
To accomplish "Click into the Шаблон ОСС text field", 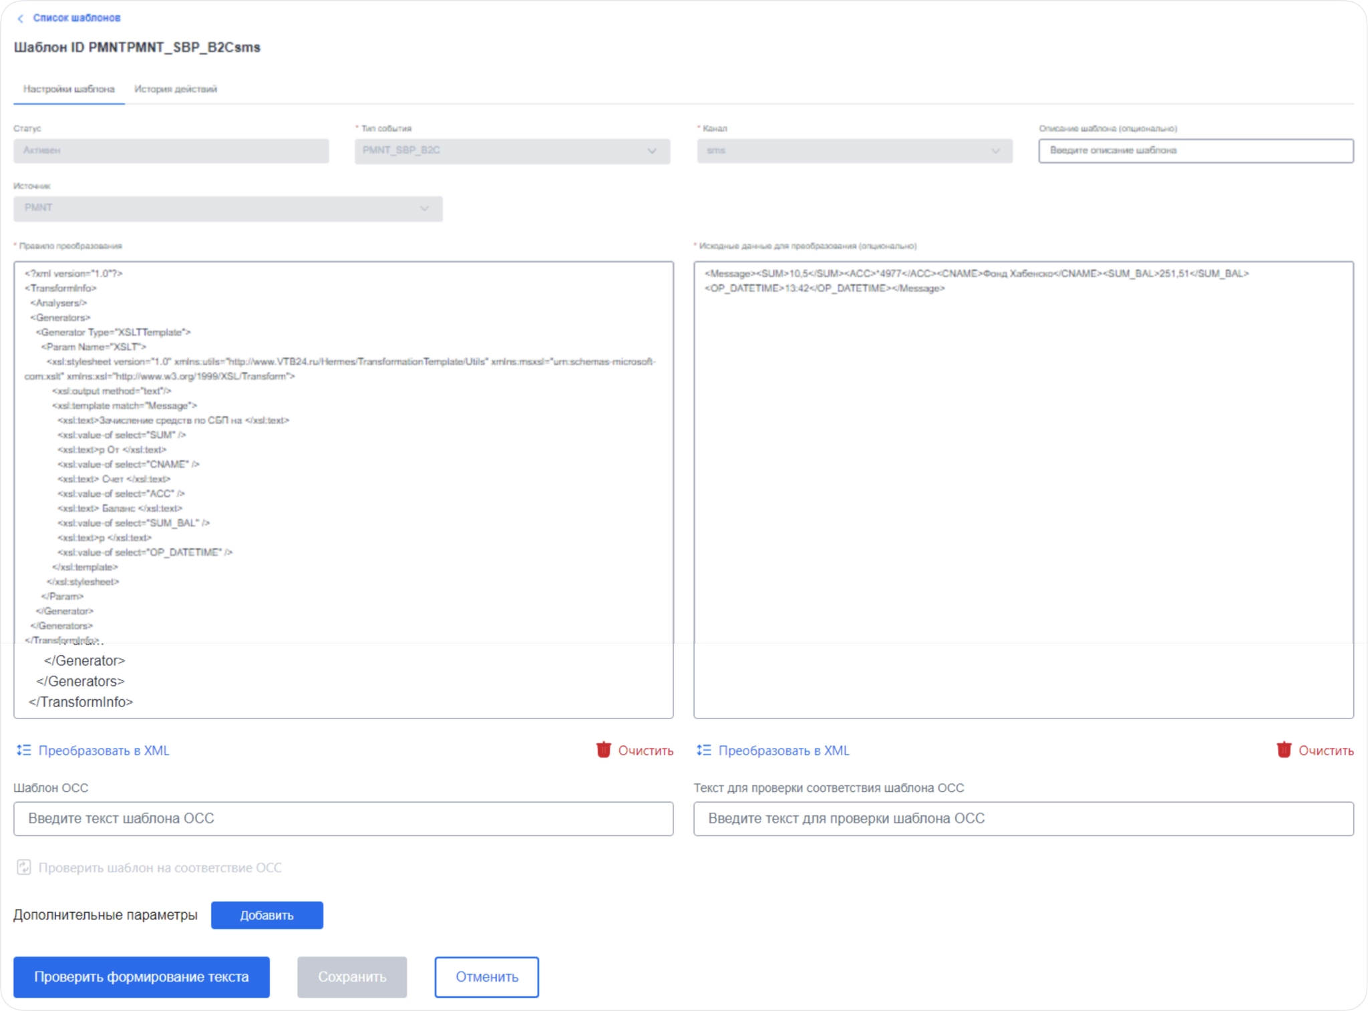I will tap(343, 819).
